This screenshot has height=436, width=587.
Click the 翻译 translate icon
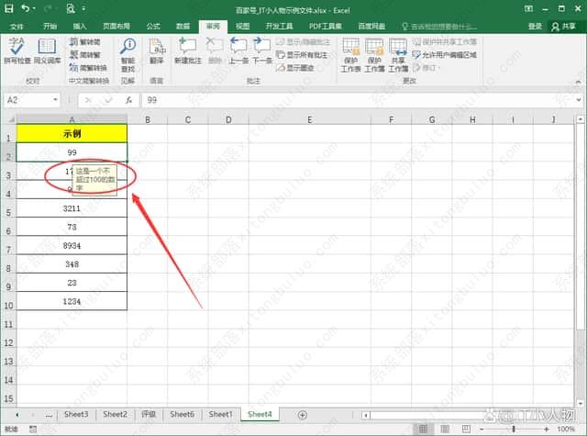[156, 51]
